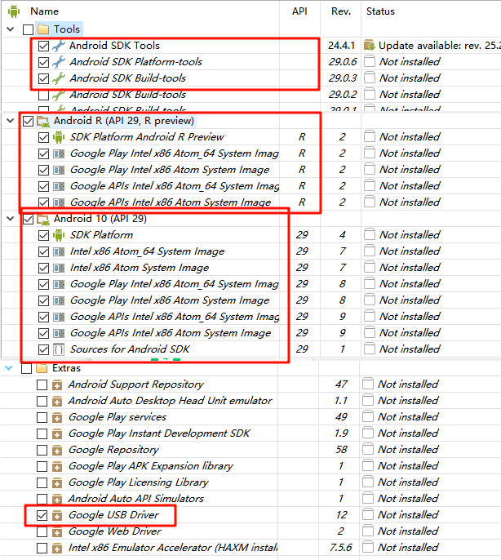Screen dimensions: 501x560
Task: Uncheck the Android SDK Platform-tools checkbox
Action: point(43,62)
